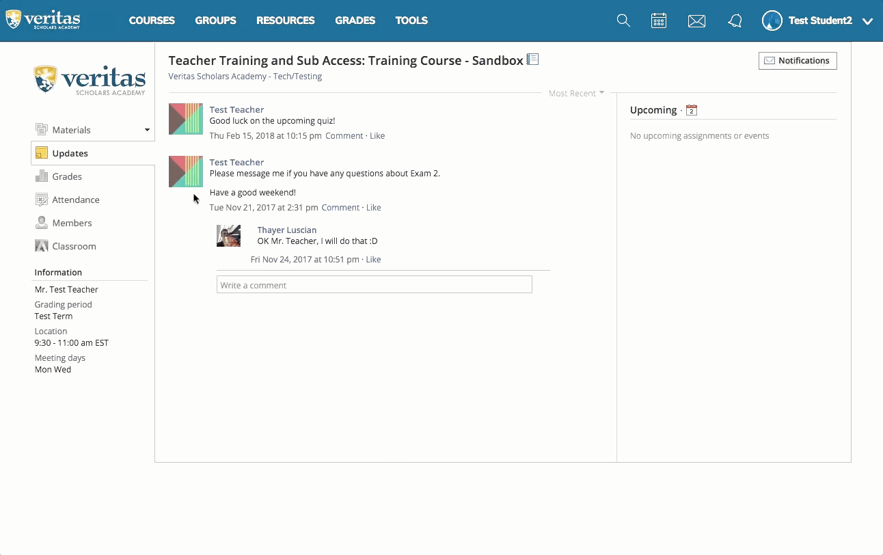Screen dimensions: 883x555
Task: Click the Attendance checklist icon
Action: tap(42, 200)
